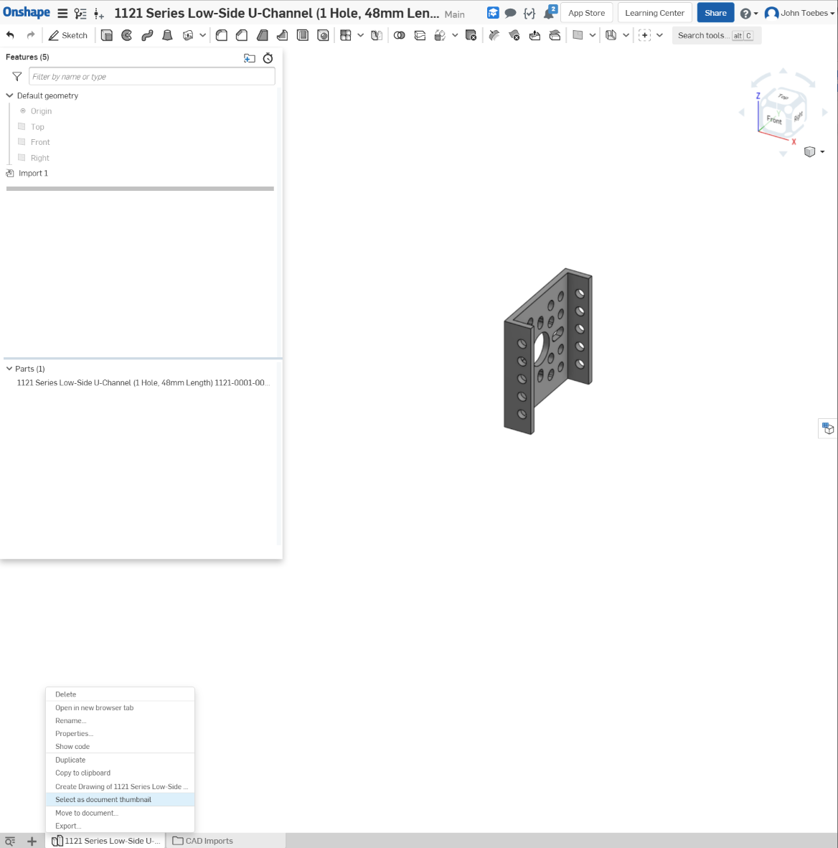
Task: Focus the Filter by name or type field
Action: pos(152,76)
